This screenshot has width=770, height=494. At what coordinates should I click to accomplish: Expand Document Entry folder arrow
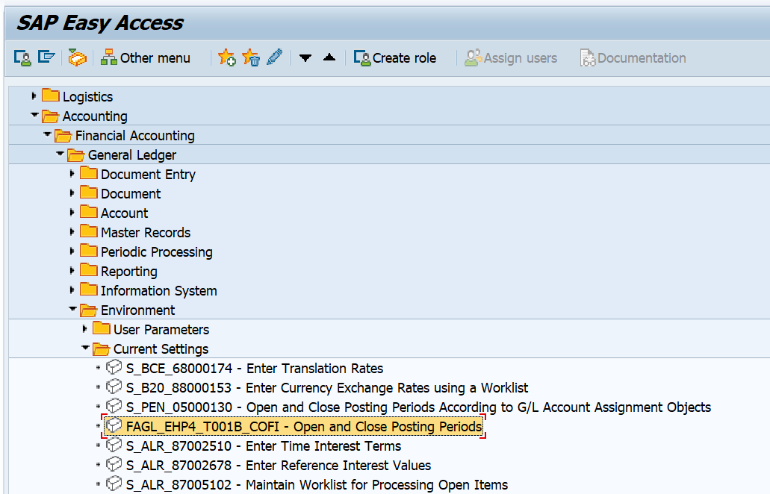[x=72, y=174]
